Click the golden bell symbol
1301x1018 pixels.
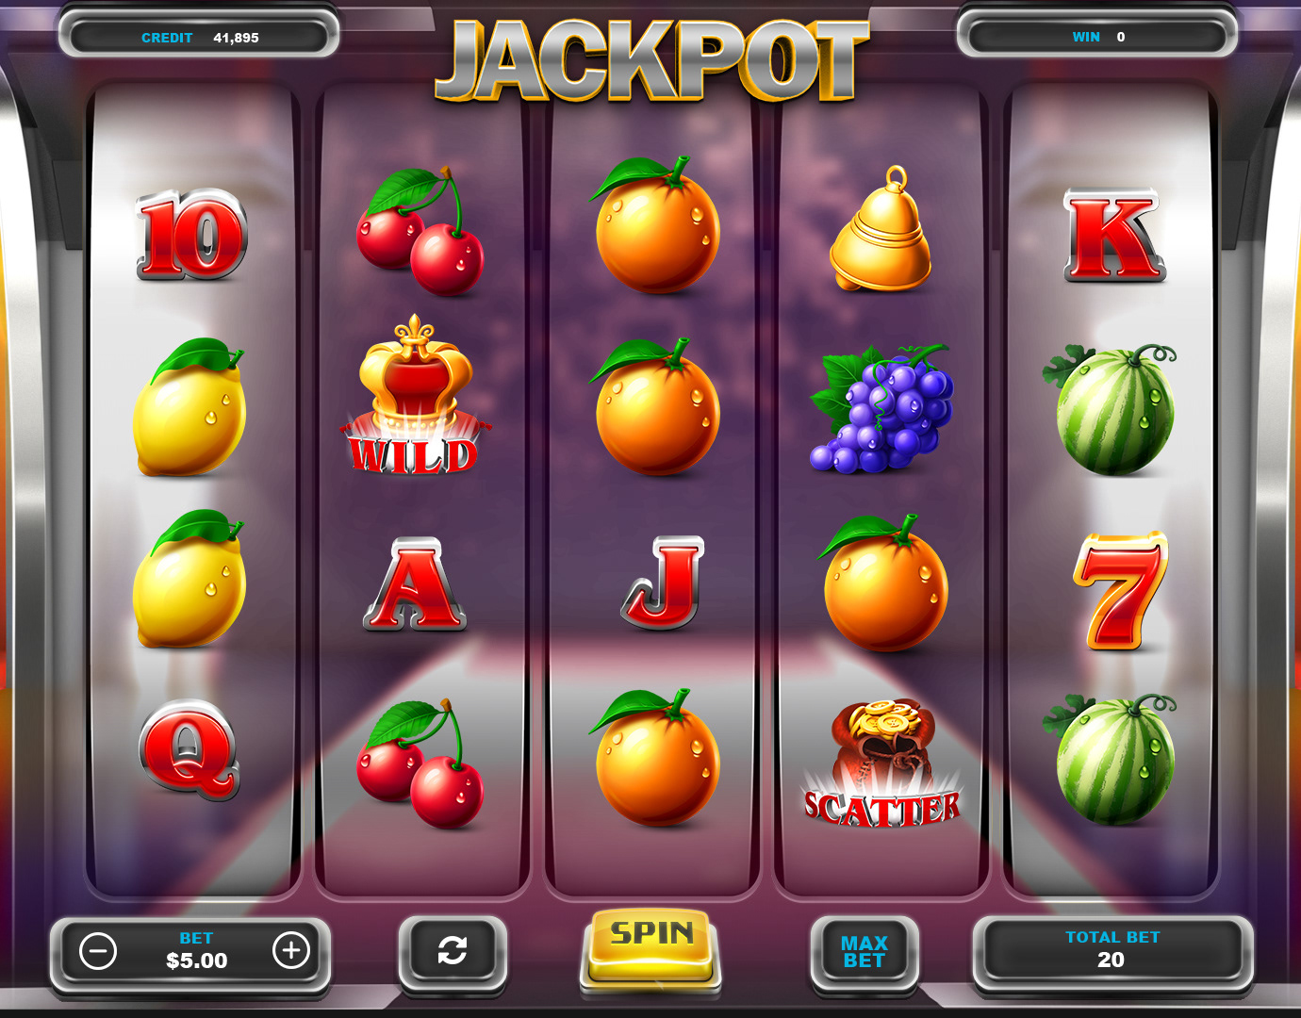(x=881, y=228)
